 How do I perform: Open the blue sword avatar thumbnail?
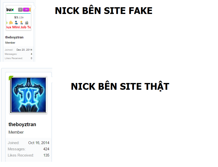[x=28, y=95]
